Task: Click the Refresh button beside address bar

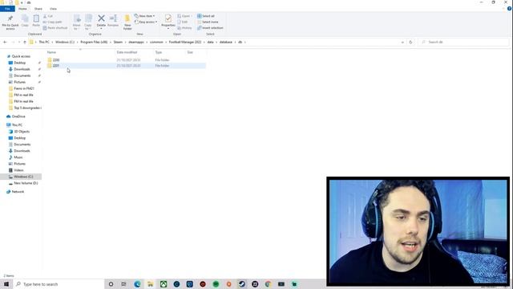Action: pyautogui.click(x=410, y=42)
